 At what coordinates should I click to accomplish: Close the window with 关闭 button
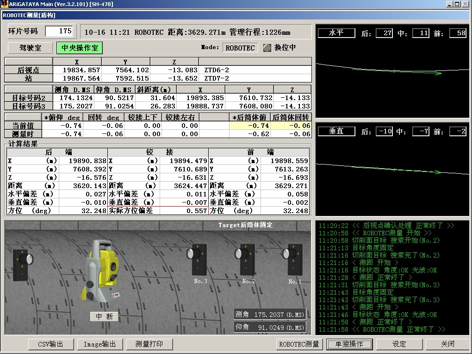[x=448, y=344]
